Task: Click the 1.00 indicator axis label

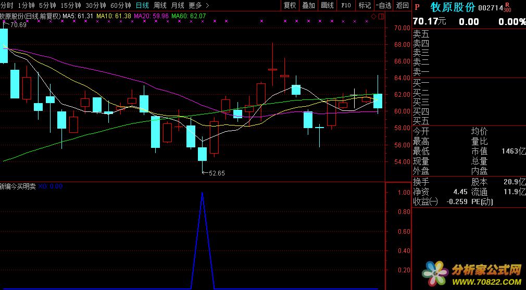Action: coord(404,193)
